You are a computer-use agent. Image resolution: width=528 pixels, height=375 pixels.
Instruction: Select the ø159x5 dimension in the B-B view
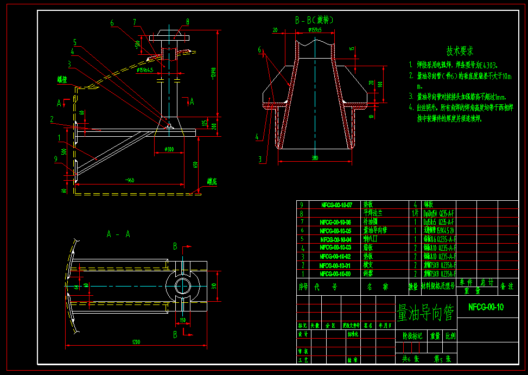click(315, 30)
